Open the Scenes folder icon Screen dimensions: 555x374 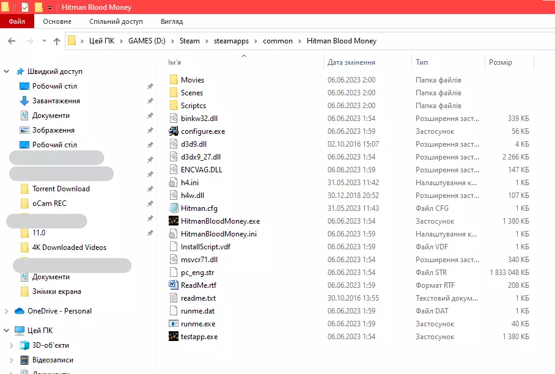pos(174,93)
